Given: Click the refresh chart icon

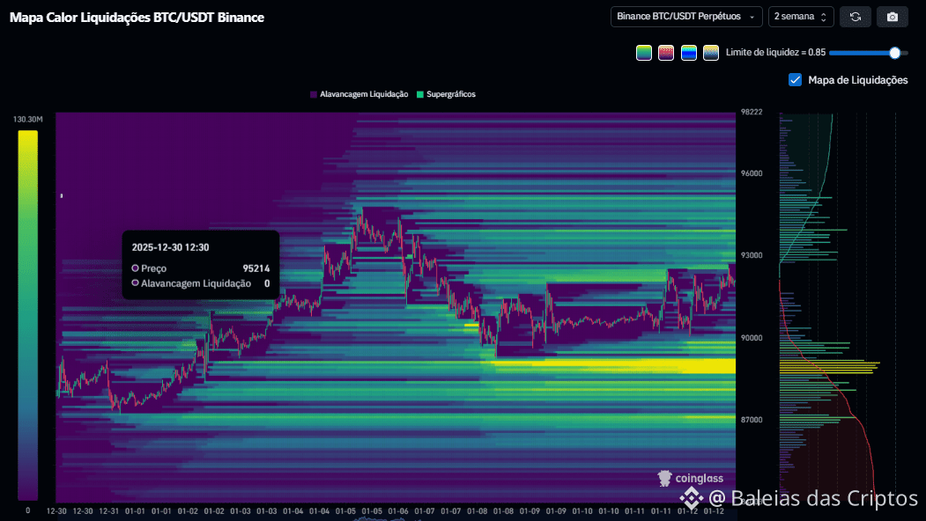Looking at the screenshot, I should point(855,17).
